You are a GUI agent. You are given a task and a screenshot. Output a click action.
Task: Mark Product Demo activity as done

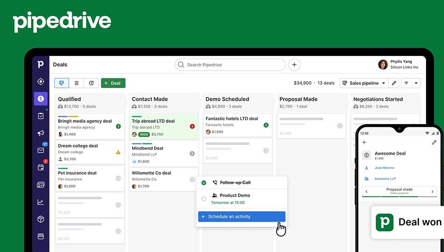(204, 199)
